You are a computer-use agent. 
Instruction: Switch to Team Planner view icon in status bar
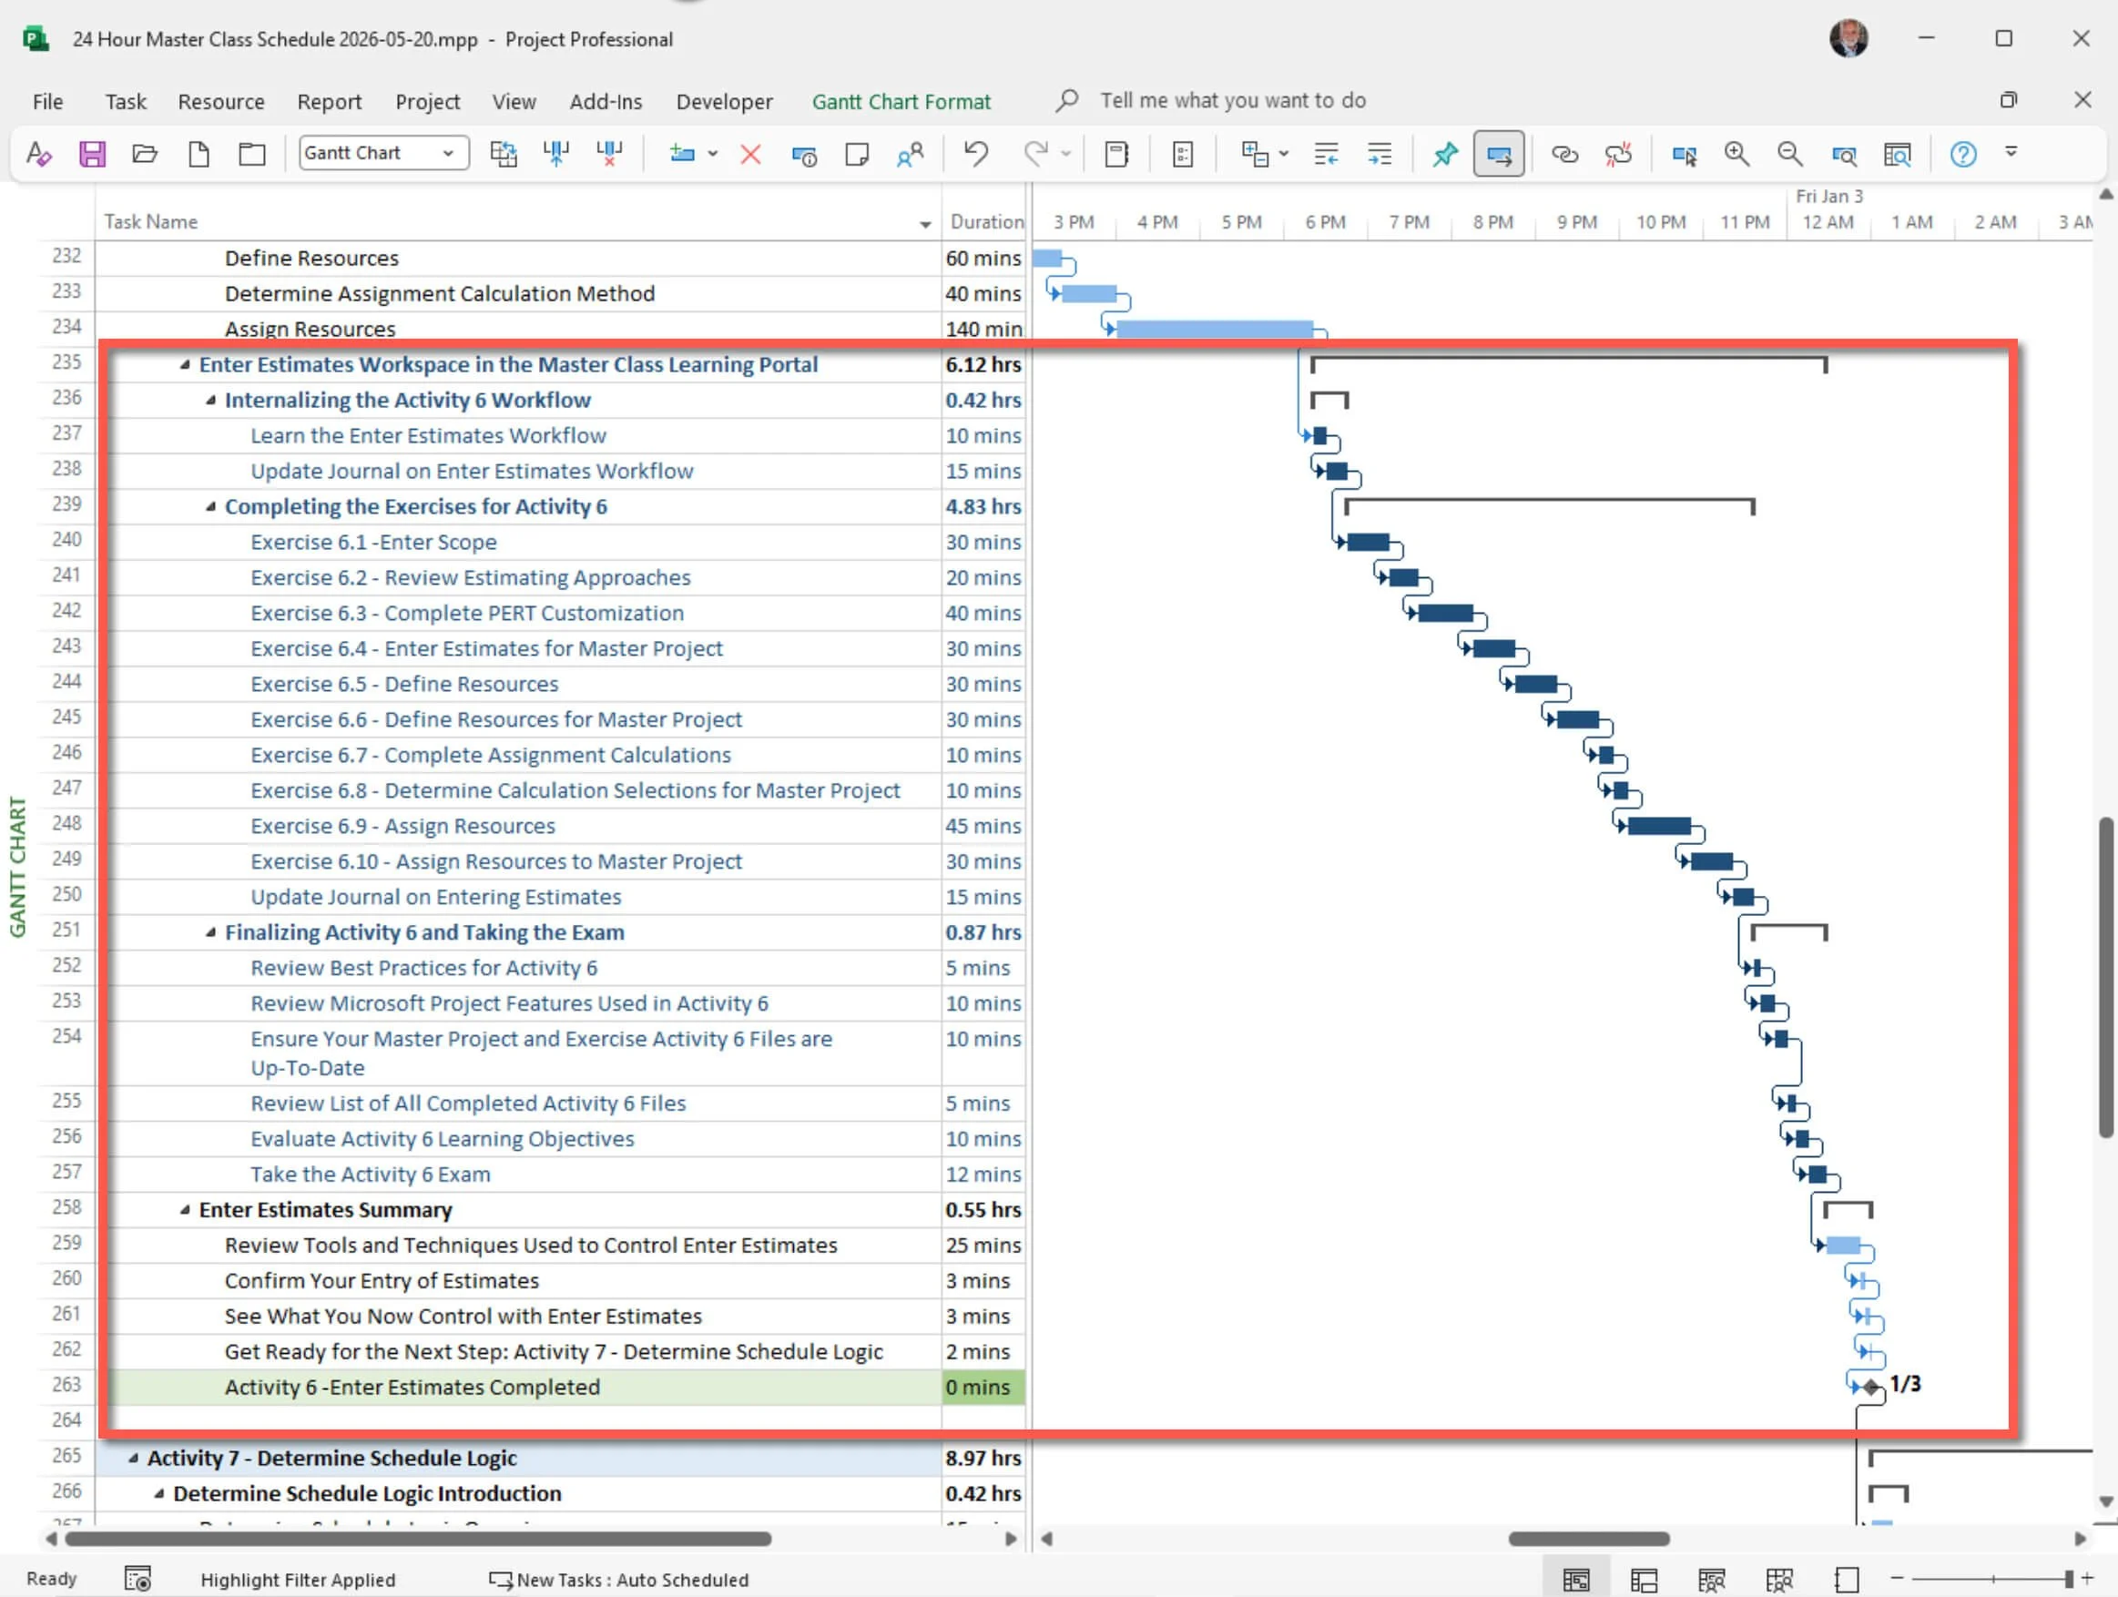click(x=1711, y=1579)
